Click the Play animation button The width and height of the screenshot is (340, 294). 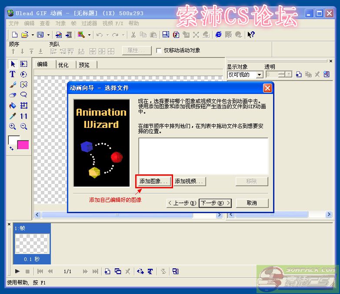coord(17,271)
